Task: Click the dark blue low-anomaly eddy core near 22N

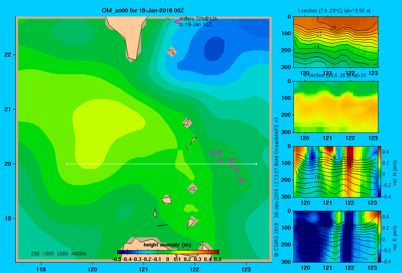Action: pyautogui.click(x=214, y=49)
